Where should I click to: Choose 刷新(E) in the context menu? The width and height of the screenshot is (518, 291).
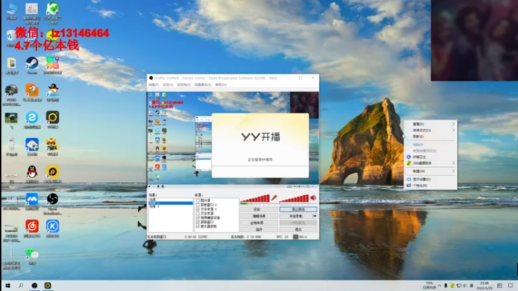coord(431,136)
